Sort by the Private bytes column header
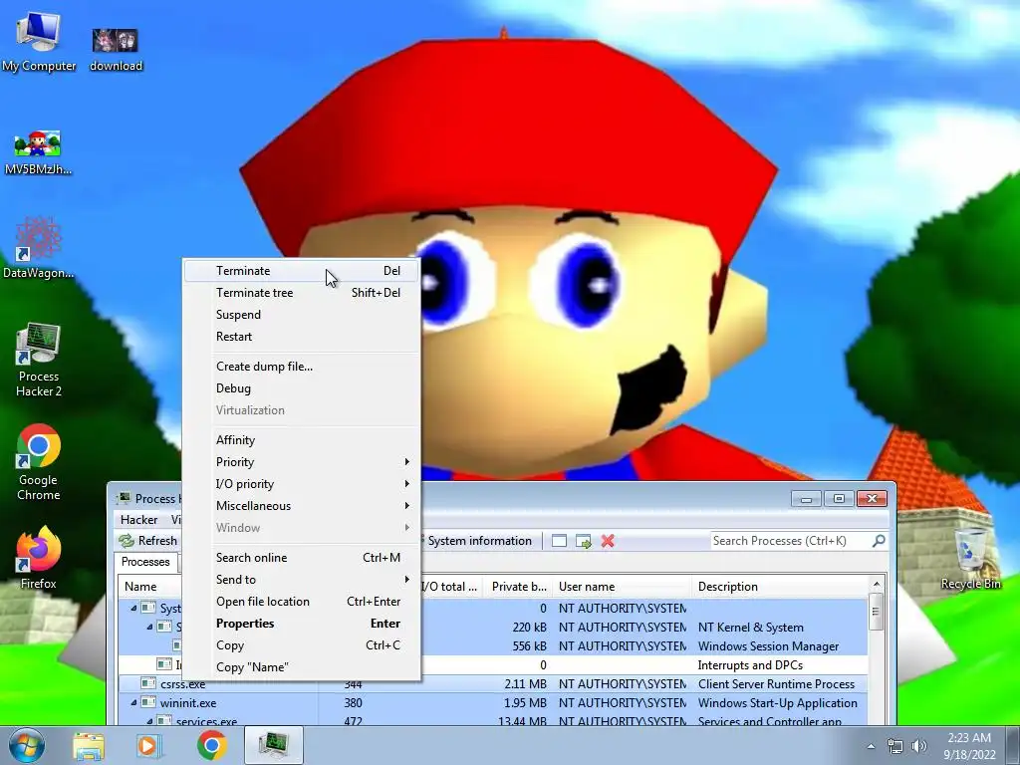The width and height of the screenshot is (1020, 765). click(x=518, y=587)
